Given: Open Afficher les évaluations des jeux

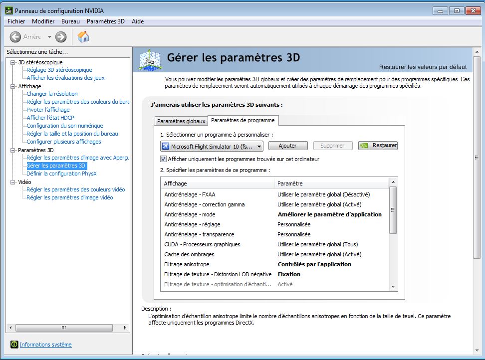Looking at the screenshot, I should click(x=65, y=78).
